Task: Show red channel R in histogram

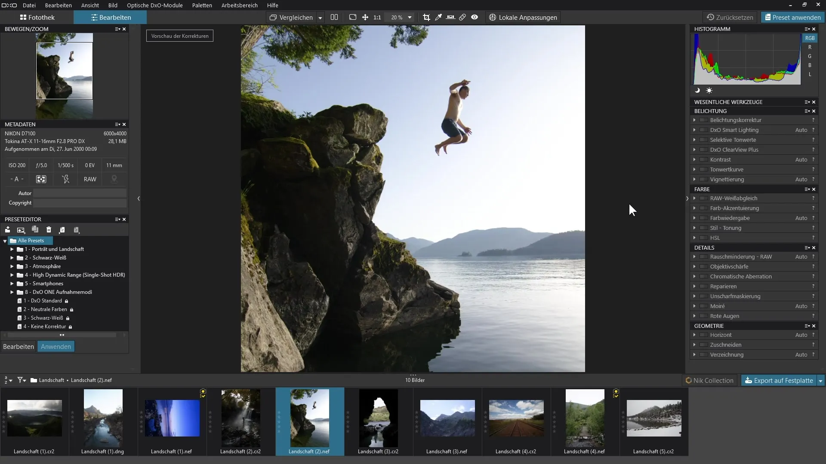Action: 810,47
